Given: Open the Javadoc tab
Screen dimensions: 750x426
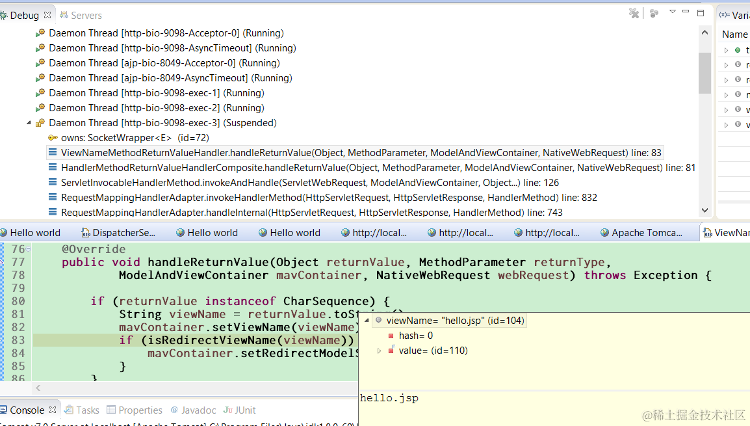Looking at the screenshot, I should click(x=193, y=410).
